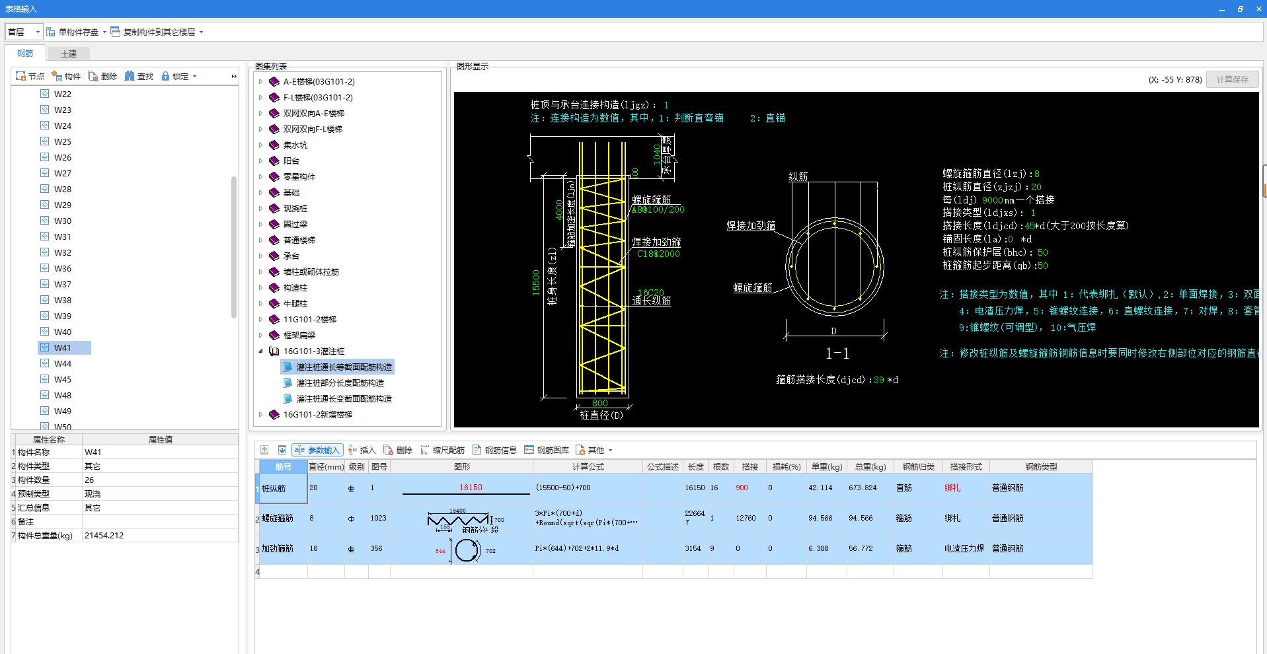Expand the 承台 atlas node

tap(260, 256)
